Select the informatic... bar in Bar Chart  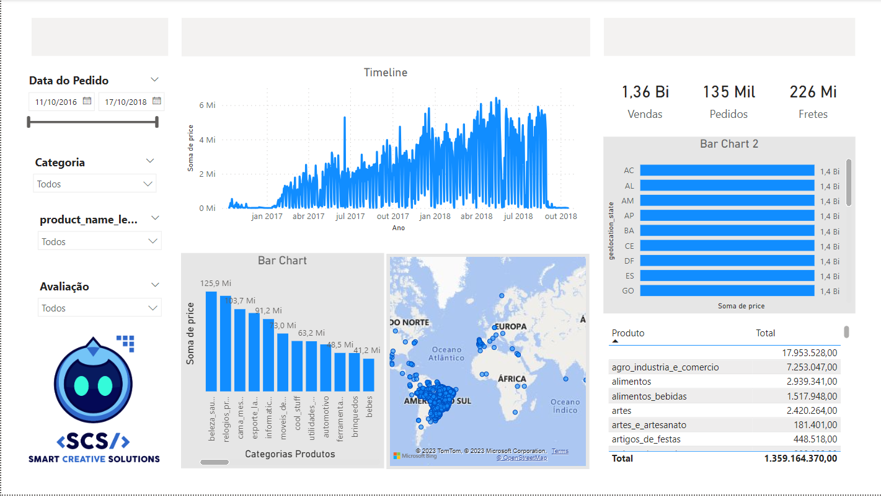tap(268, 355)
